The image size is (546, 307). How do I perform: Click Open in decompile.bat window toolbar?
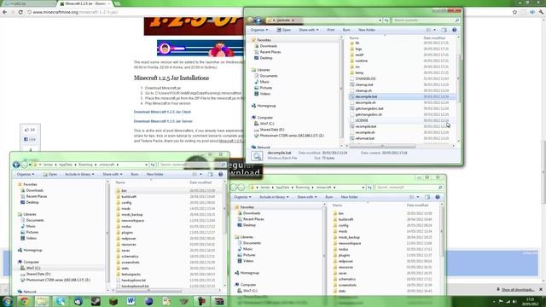click(x=284, y=30)
